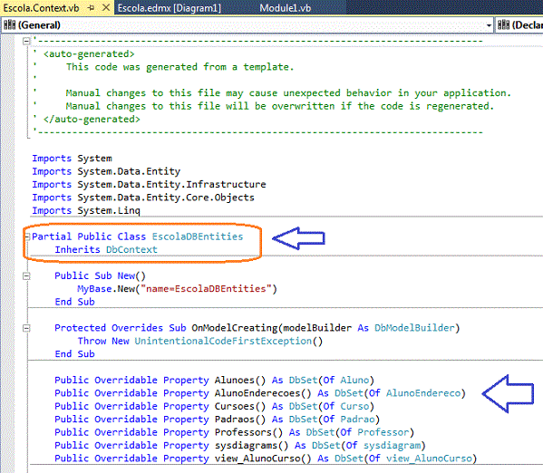The image size is (543, 473).
Task: Close the Escola.Context.vb tab
Action: pos(106,7)
